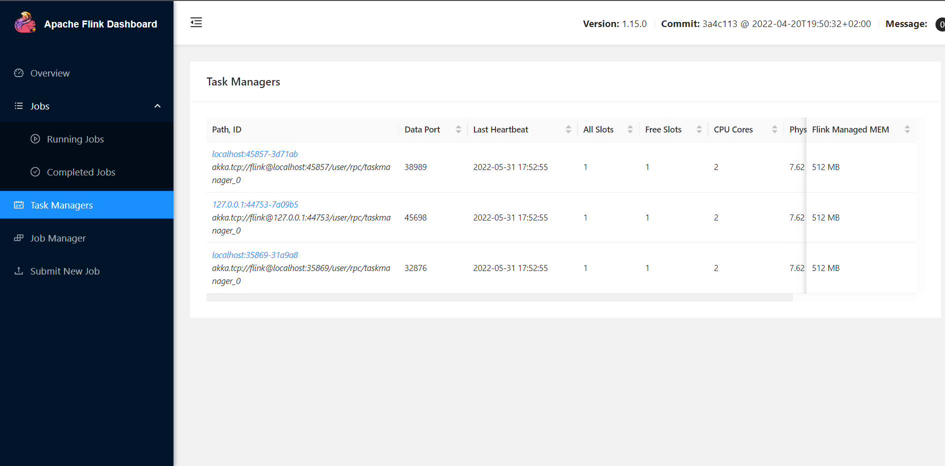
Task: Click the CPU Cores column header
Action: [745, 129]
